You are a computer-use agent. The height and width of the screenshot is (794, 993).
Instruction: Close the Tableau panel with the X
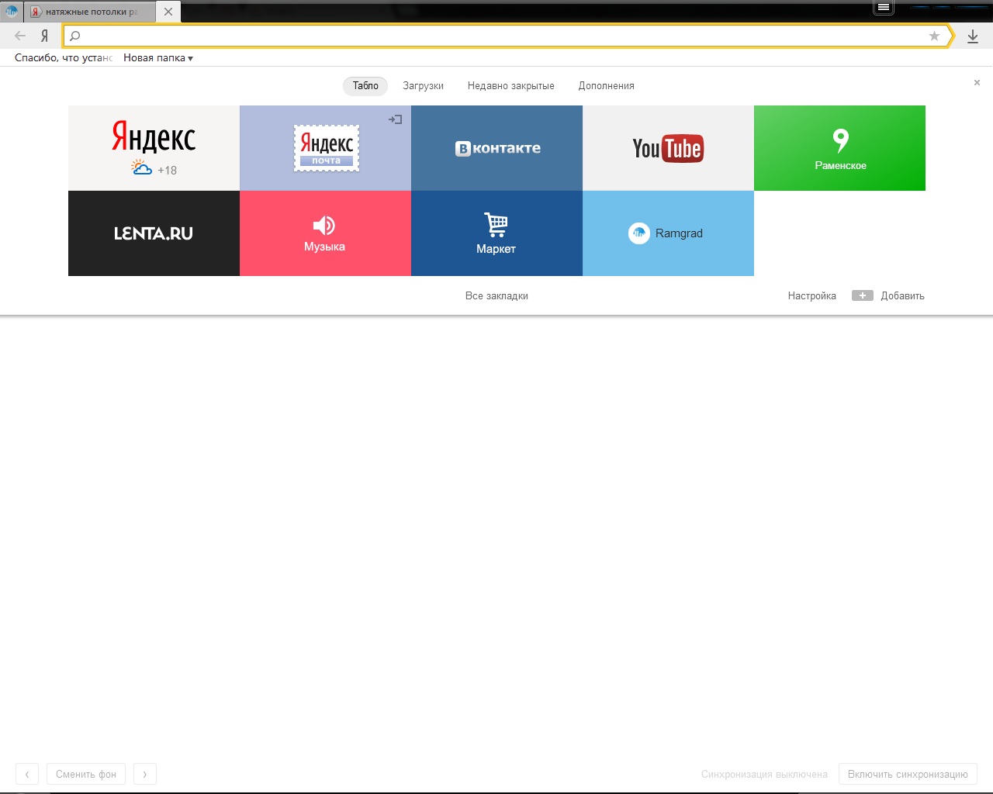[x=977, y=82]
